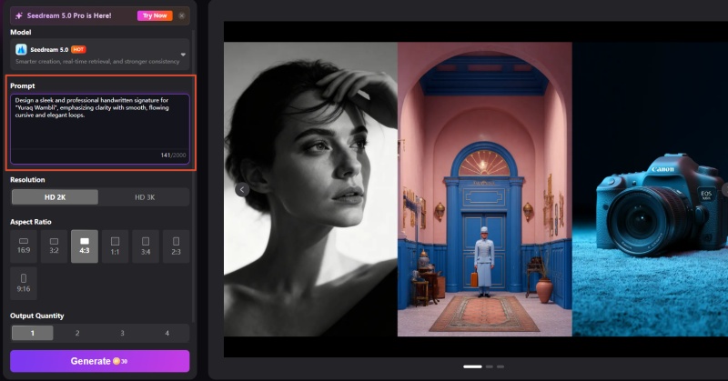This screenshot has height=381, width=728.
Task: Click the '141/2000' character counter
Action: tap(173, 155)
